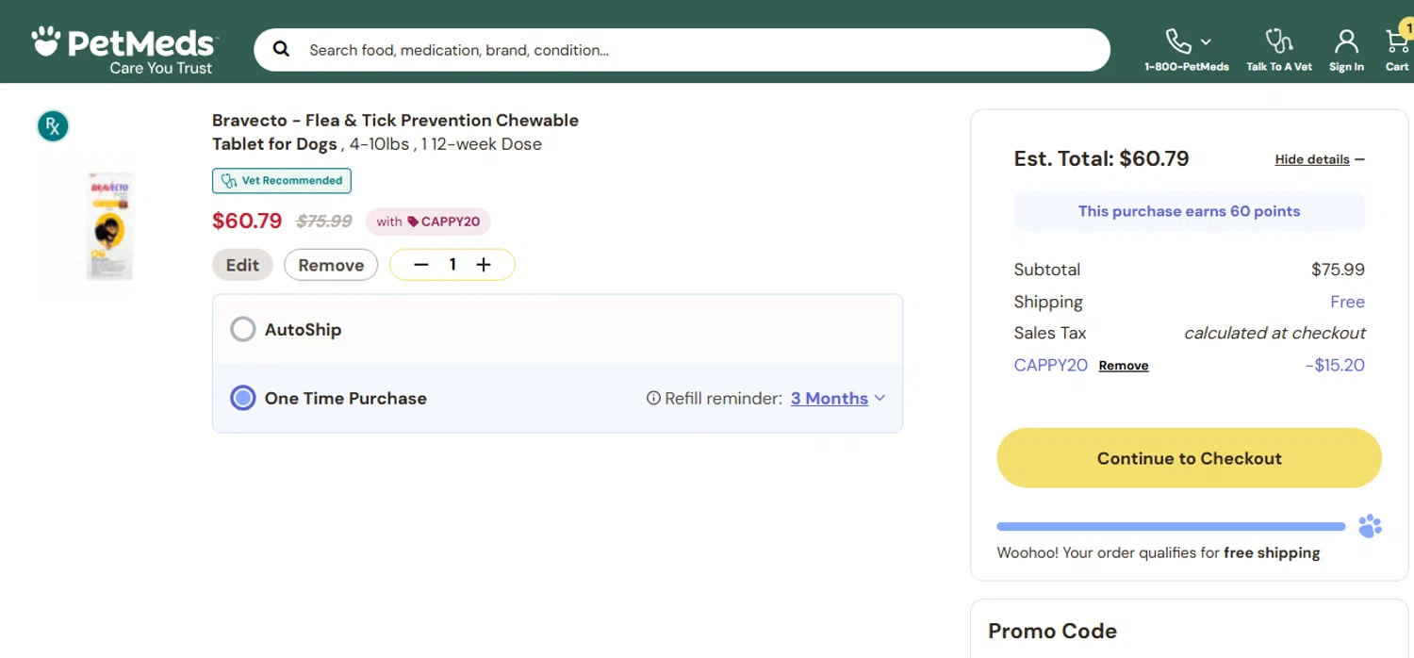
Task: Open the Bravecto product title link
Action: click(395, 132)
